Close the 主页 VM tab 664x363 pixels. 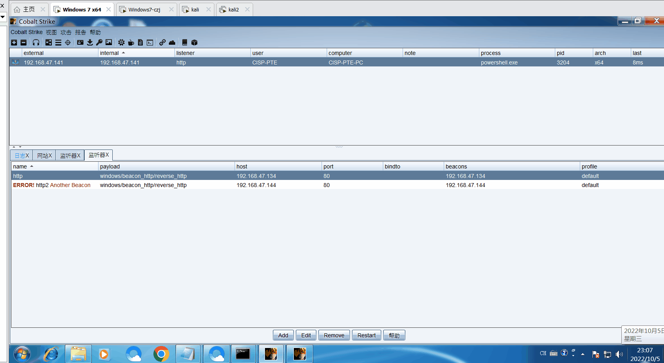tap(43, 9)
